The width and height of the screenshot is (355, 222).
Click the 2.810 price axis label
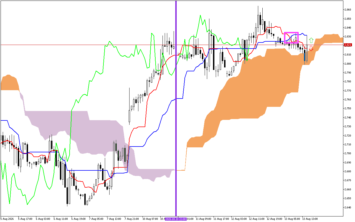pos(348,55)
